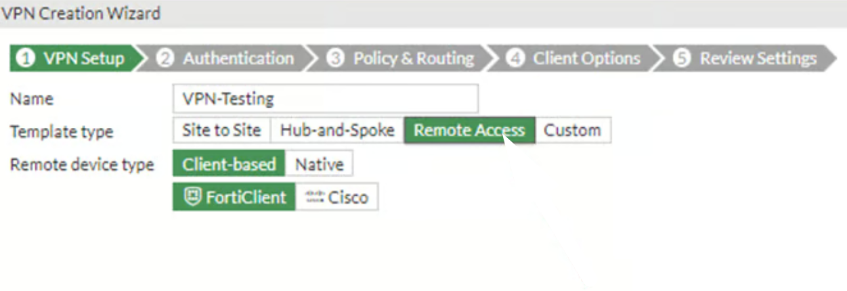
Task: Click the Cisco logo icon
Action: (x=315, y=198)
